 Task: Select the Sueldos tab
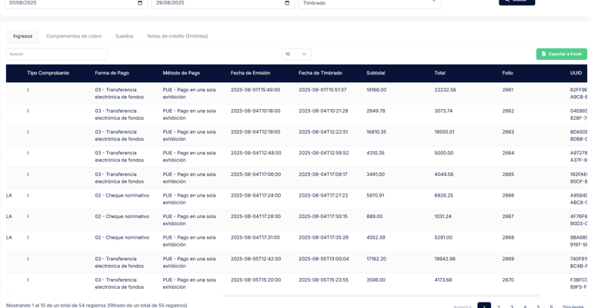pyautogui.click(x=125, y=36)
